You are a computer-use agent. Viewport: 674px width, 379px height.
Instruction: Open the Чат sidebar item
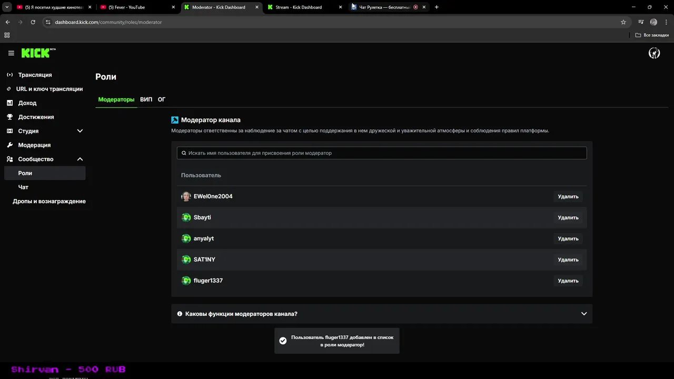click(23, 187)
